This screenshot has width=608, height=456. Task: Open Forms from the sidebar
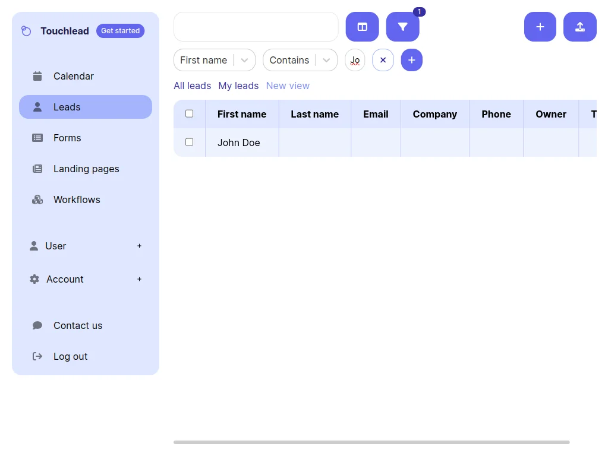pos(37,138)
